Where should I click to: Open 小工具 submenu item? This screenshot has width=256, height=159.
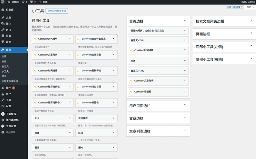click(5, 71)
